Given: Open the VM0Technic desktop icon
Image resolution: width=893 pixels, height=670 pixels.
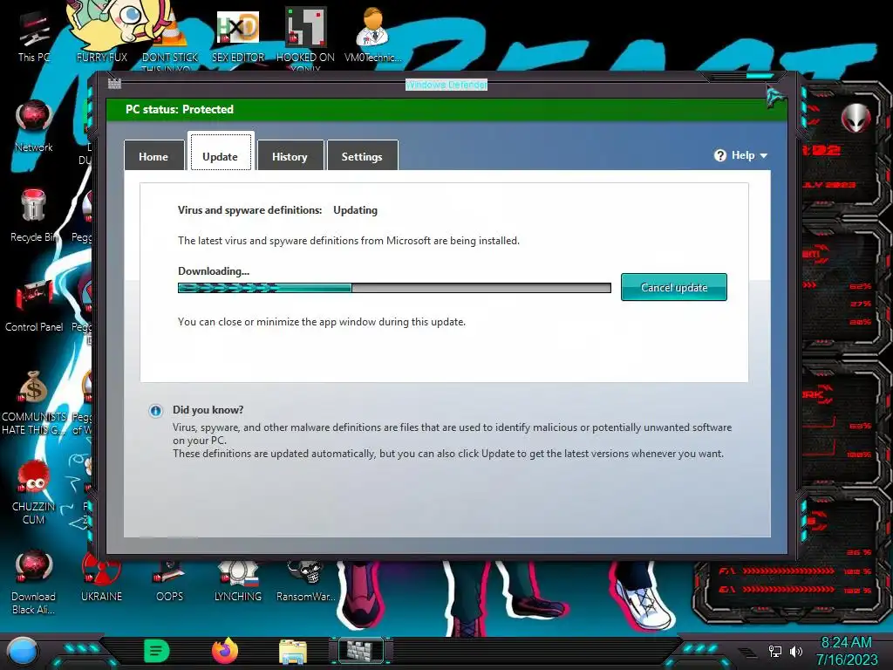Looking at the screenshot, I should 373,35.
